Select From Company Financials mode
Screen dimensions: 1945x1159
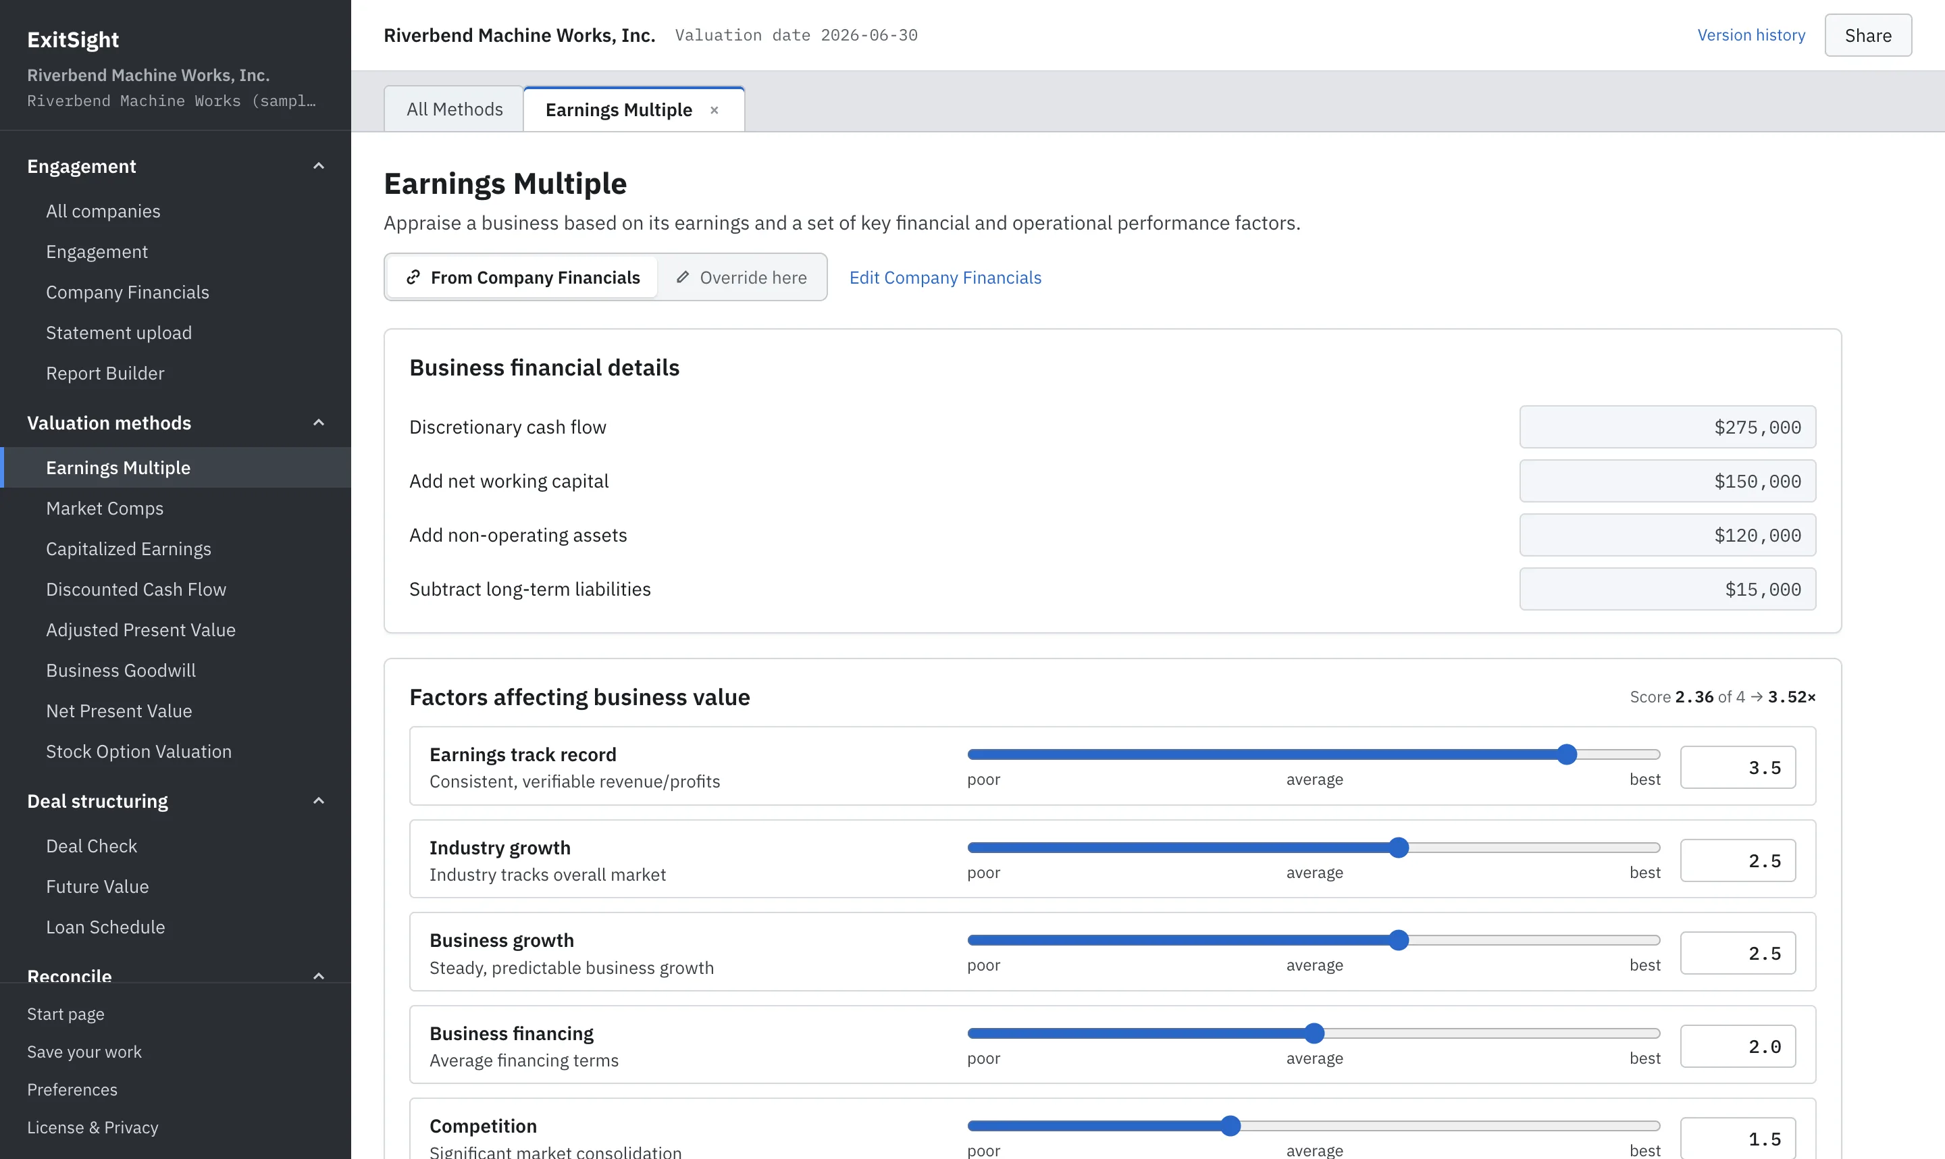point(522,277)
